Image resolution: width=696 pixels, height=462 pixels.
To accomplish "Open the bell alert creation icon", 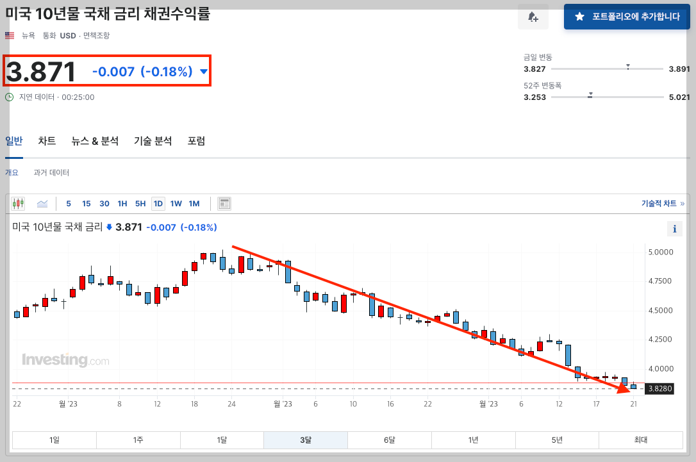I will pyautogui.click(x=533, y=17).
